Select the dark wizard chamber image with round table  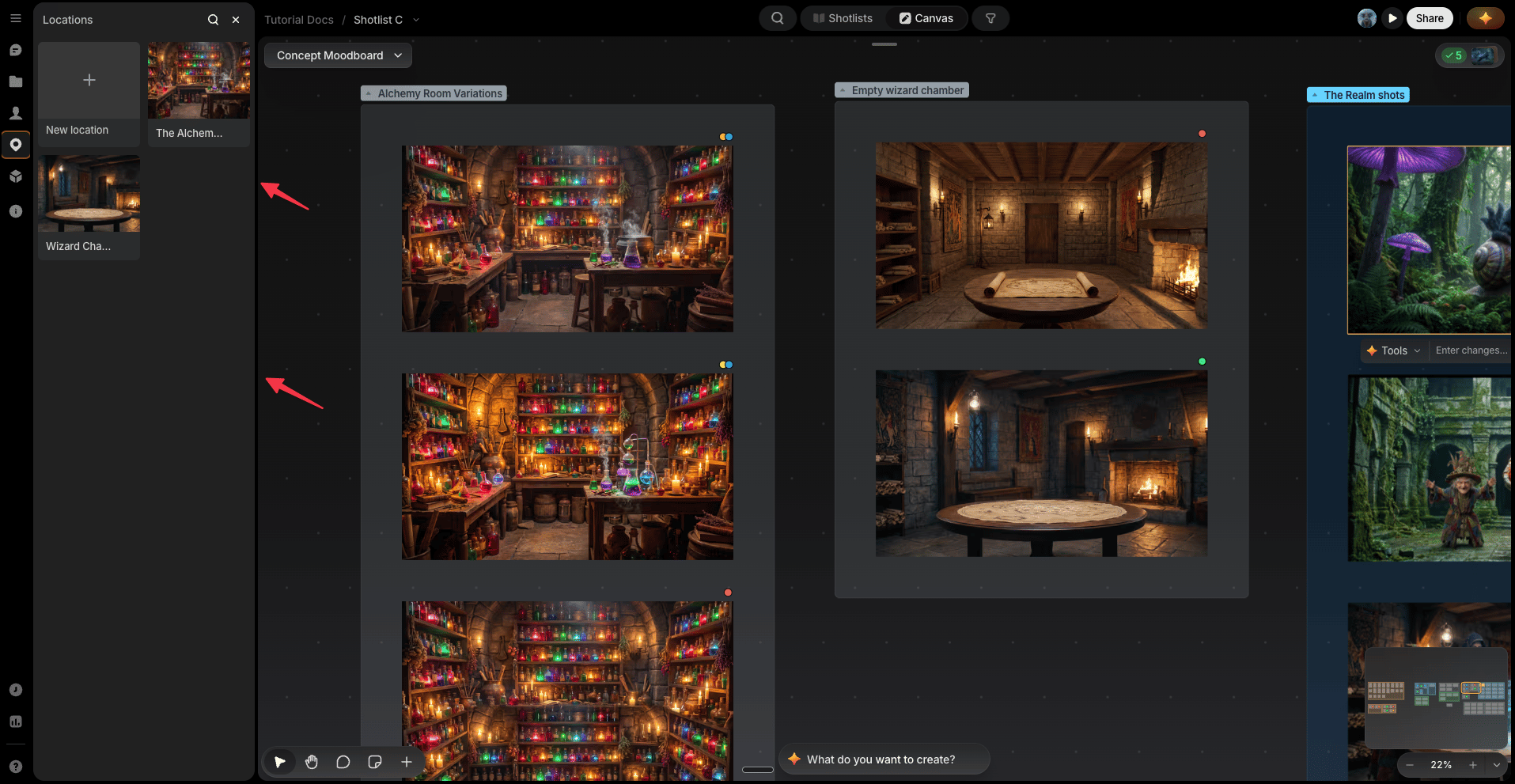pos(1041,463)
